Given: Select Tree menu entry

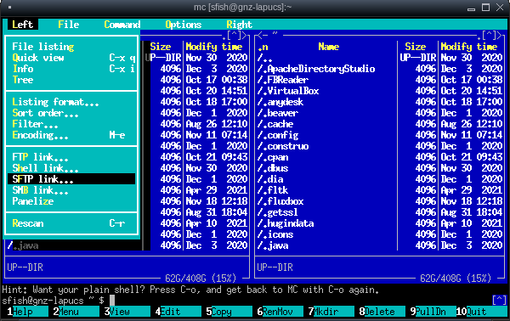Looking at the screenshot, I should pyautogui.click(x=71, y=80).
